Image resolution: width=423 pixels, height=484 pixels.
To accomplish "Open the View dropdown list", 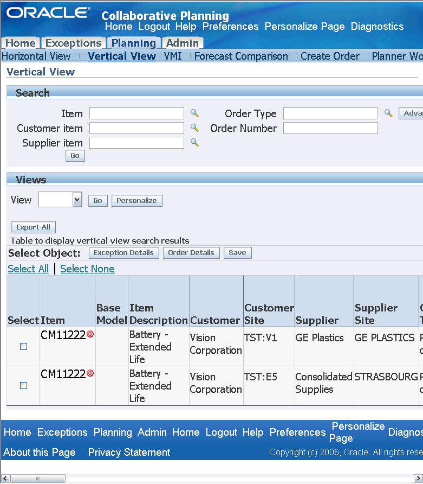I will tap(77, 200).
